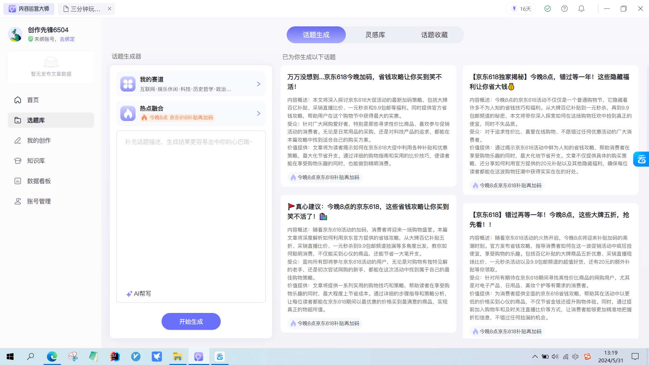This screenshot has height=365, width=649.
Task: Open the 数据看板 dashboard sidebar item
Action: pos(39,181)
